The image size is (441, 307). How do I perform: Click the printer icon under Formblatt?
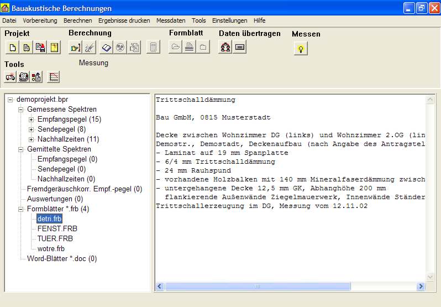pos(190,46)
